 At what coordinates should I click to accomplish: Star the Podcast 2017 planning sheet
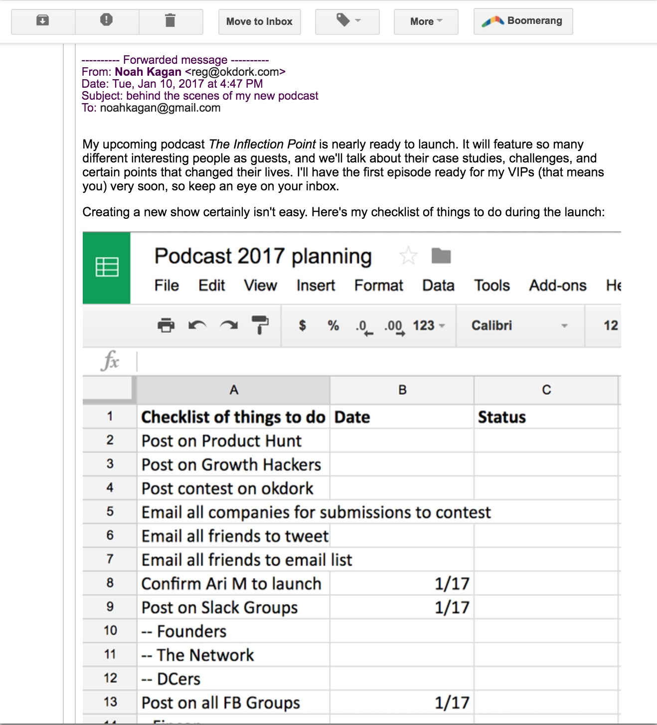pos(408,256)
